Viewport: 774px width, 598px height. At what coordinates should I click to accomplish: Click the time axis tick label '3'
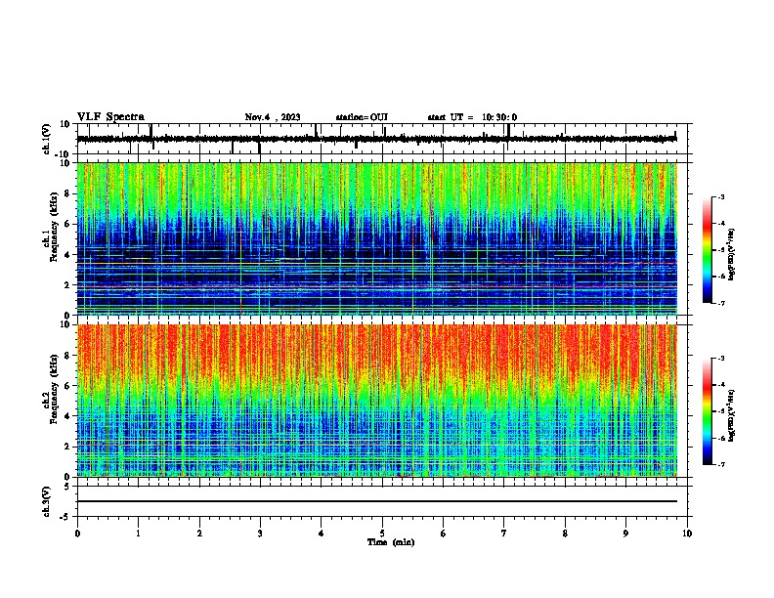point(260,534)
